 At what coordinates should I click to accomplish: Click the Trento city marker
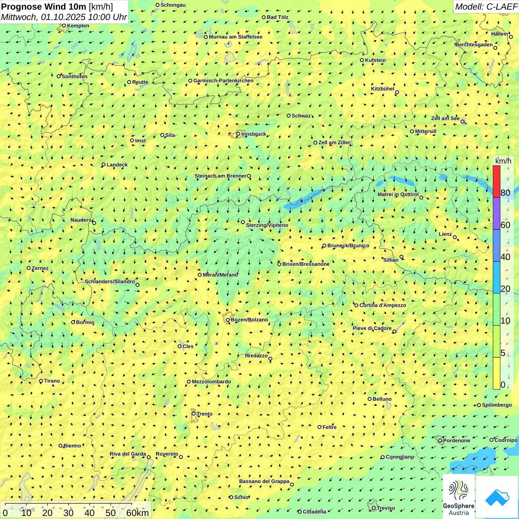[x=194, y=414]
